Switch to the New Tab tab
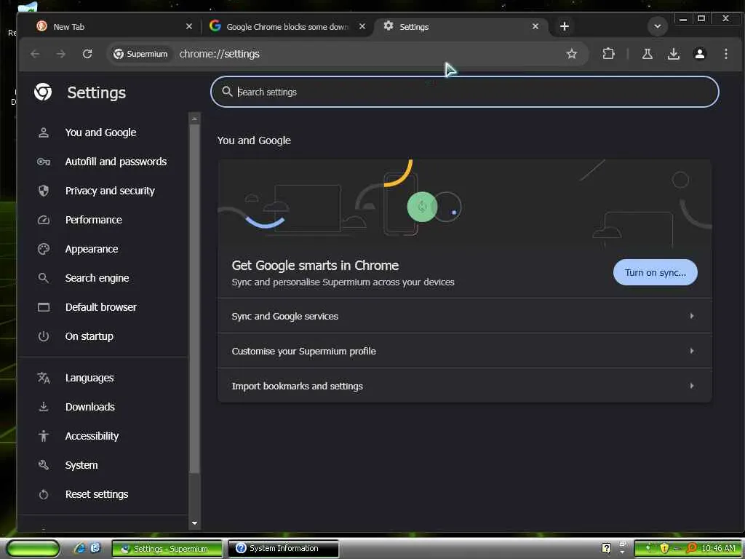The width and height of the screenshot is (745, 559). (x=114, y=27)
